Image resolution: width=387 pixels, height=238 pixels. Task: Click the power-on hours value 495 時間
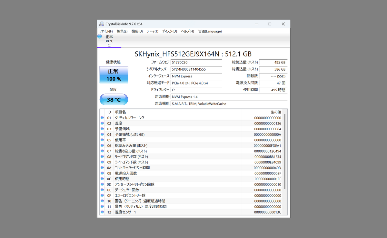273,90
